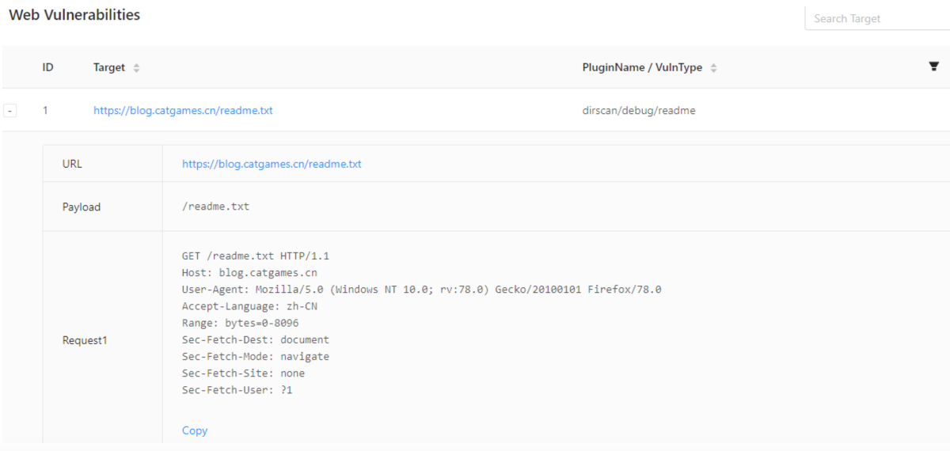Screen dimensions: 950x451
Task: Select the dirscan/debug/readme plugin cell
Action: 639,111
